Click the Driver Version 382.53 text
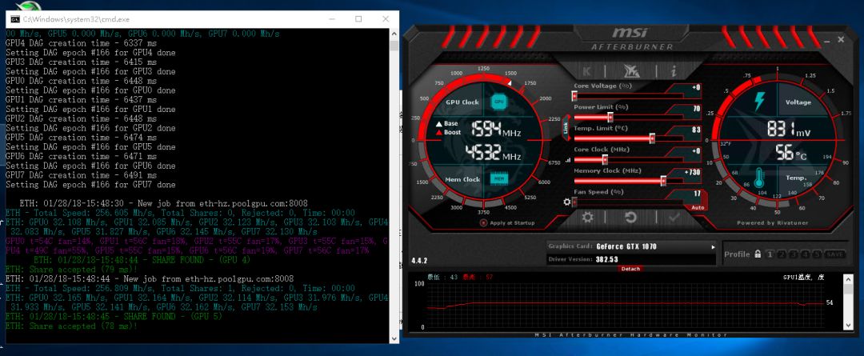Image resolution: width=864 pixels, height=356 pixels. 583,259
